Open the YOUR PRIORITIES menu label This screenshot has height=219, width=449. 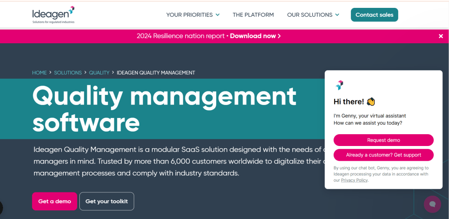coord(189,15)
